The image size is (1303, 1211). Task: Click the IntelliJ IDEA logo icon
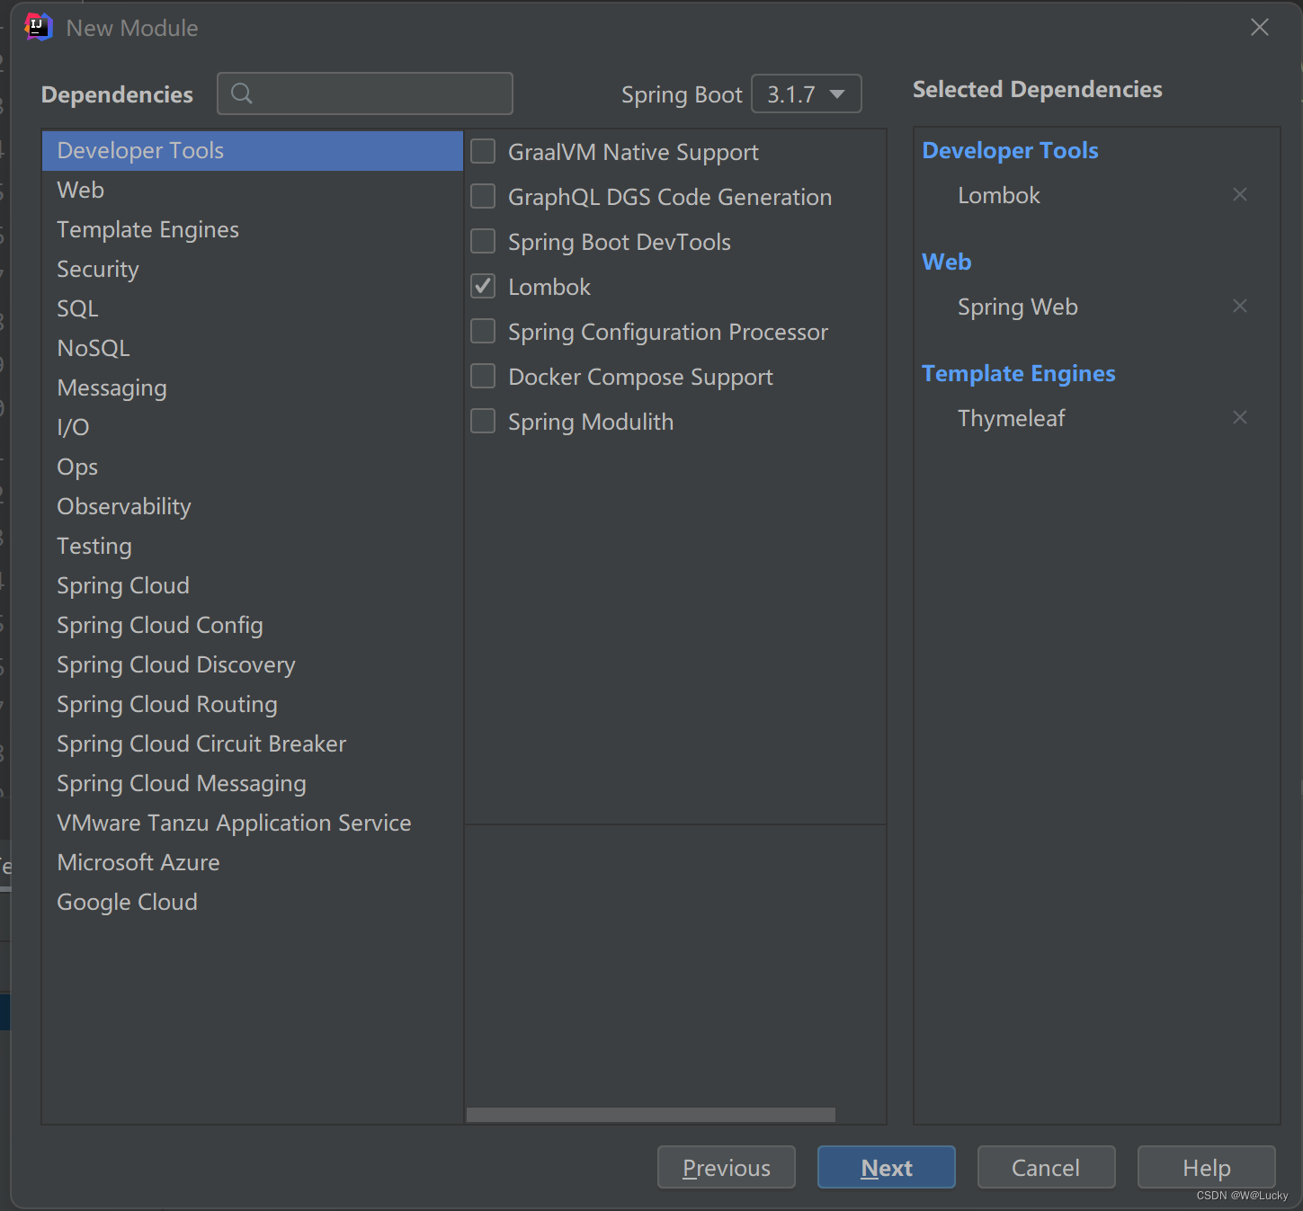pyautogui.click(x=38, y=27)
